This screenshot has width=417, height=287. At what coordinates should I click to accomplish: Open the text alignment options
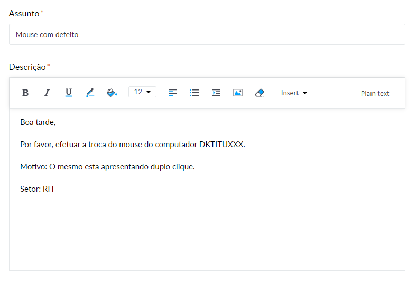tap(173, 93)
